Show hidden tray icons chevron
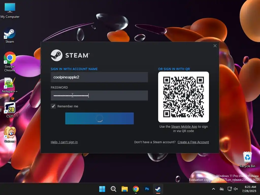The width and height of the screenshot is (260, 195). click(214, 189)
